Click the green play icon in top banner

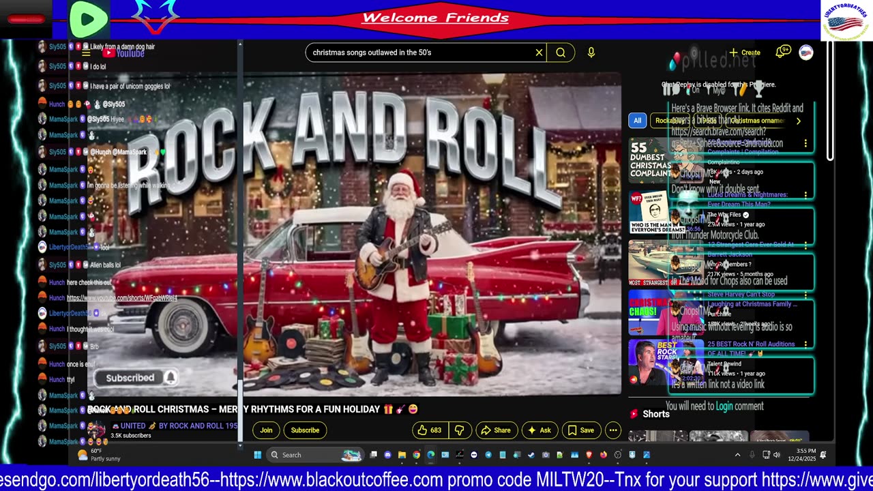click(88, 19)
